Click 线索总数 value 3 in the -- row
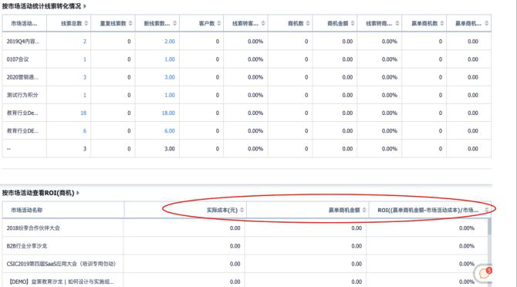Screen dimensions: 517x287 (85, 149)
